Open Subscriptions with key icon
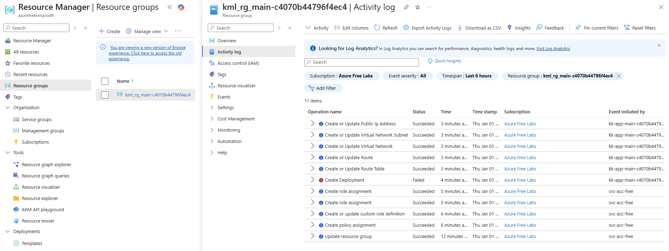The height and width of the screenshot is (251, 669). click(35, 142)
